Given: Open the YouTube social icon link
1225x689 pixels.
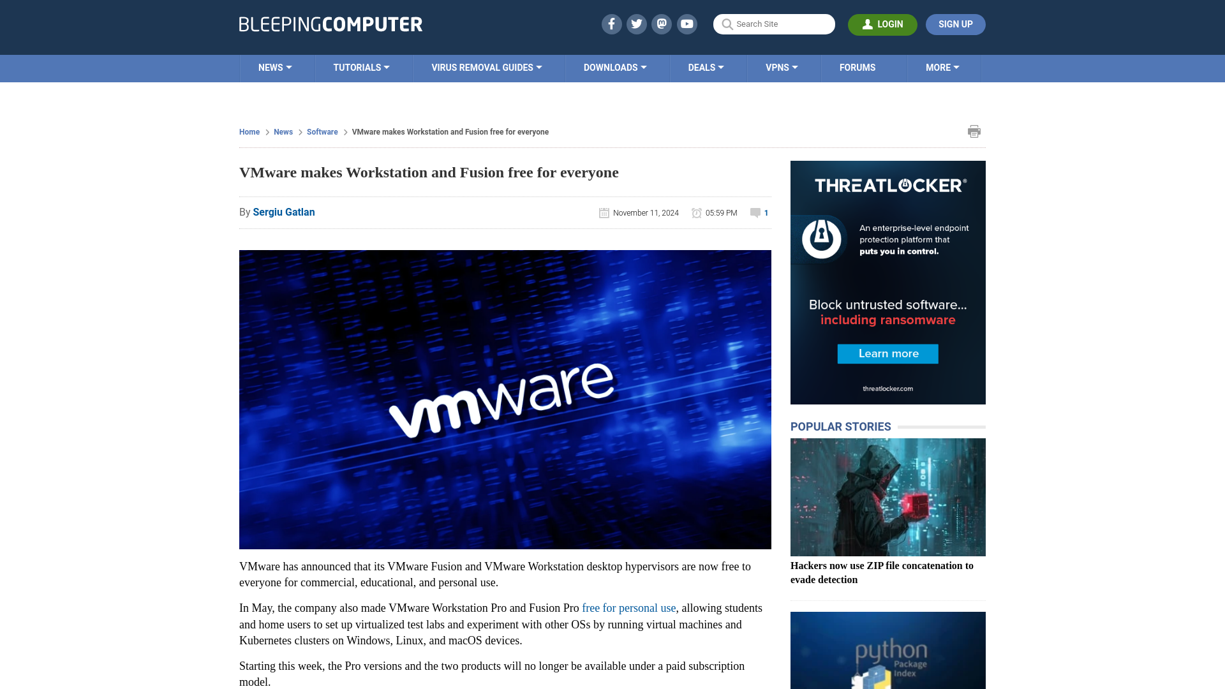Looking at the screenshot, I should tap(687, 24).
